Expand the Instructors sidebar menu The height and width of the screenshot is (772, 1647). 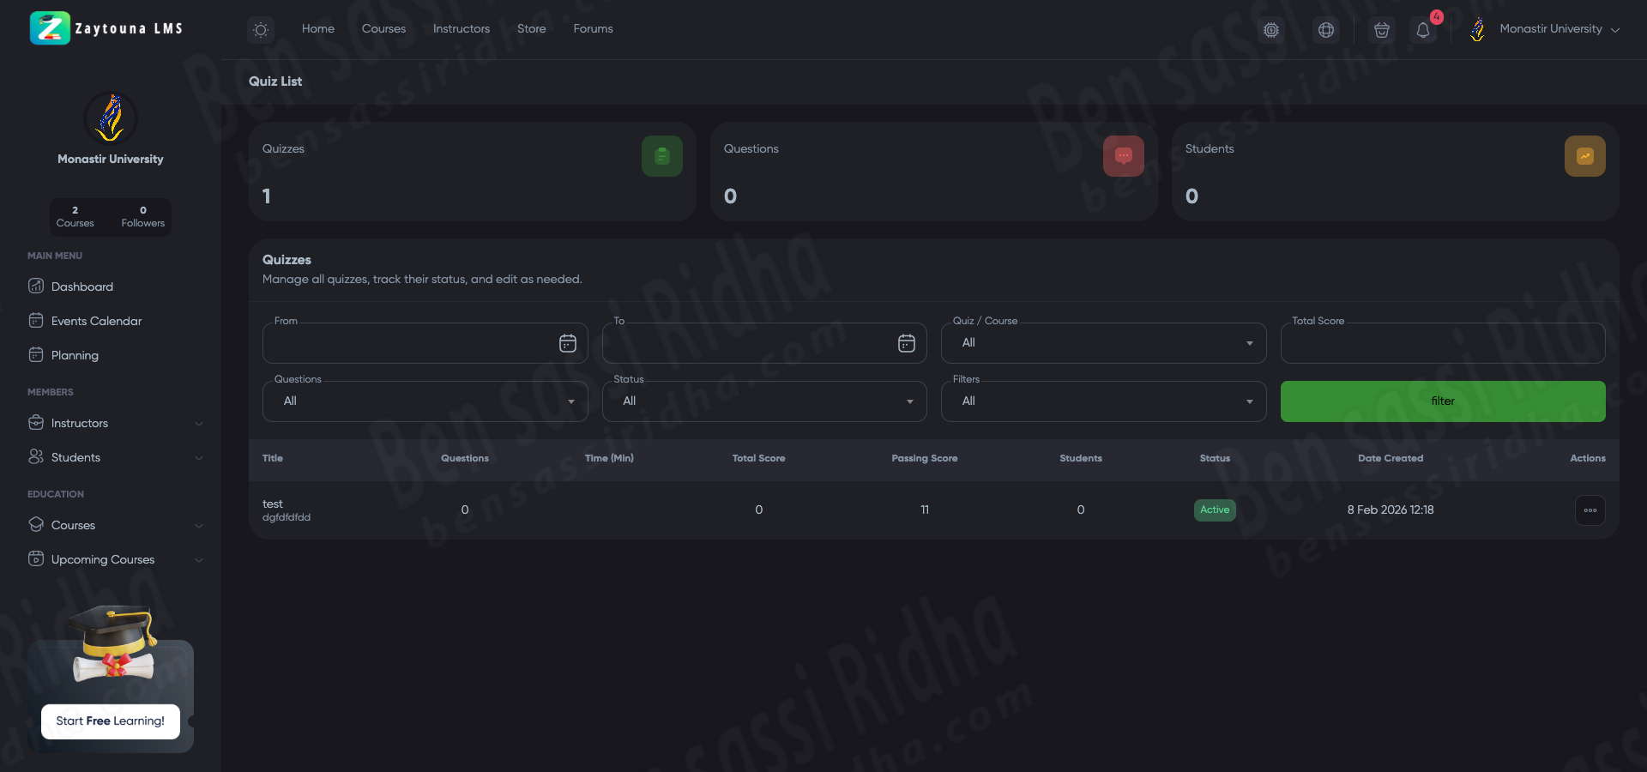point(115,424)
